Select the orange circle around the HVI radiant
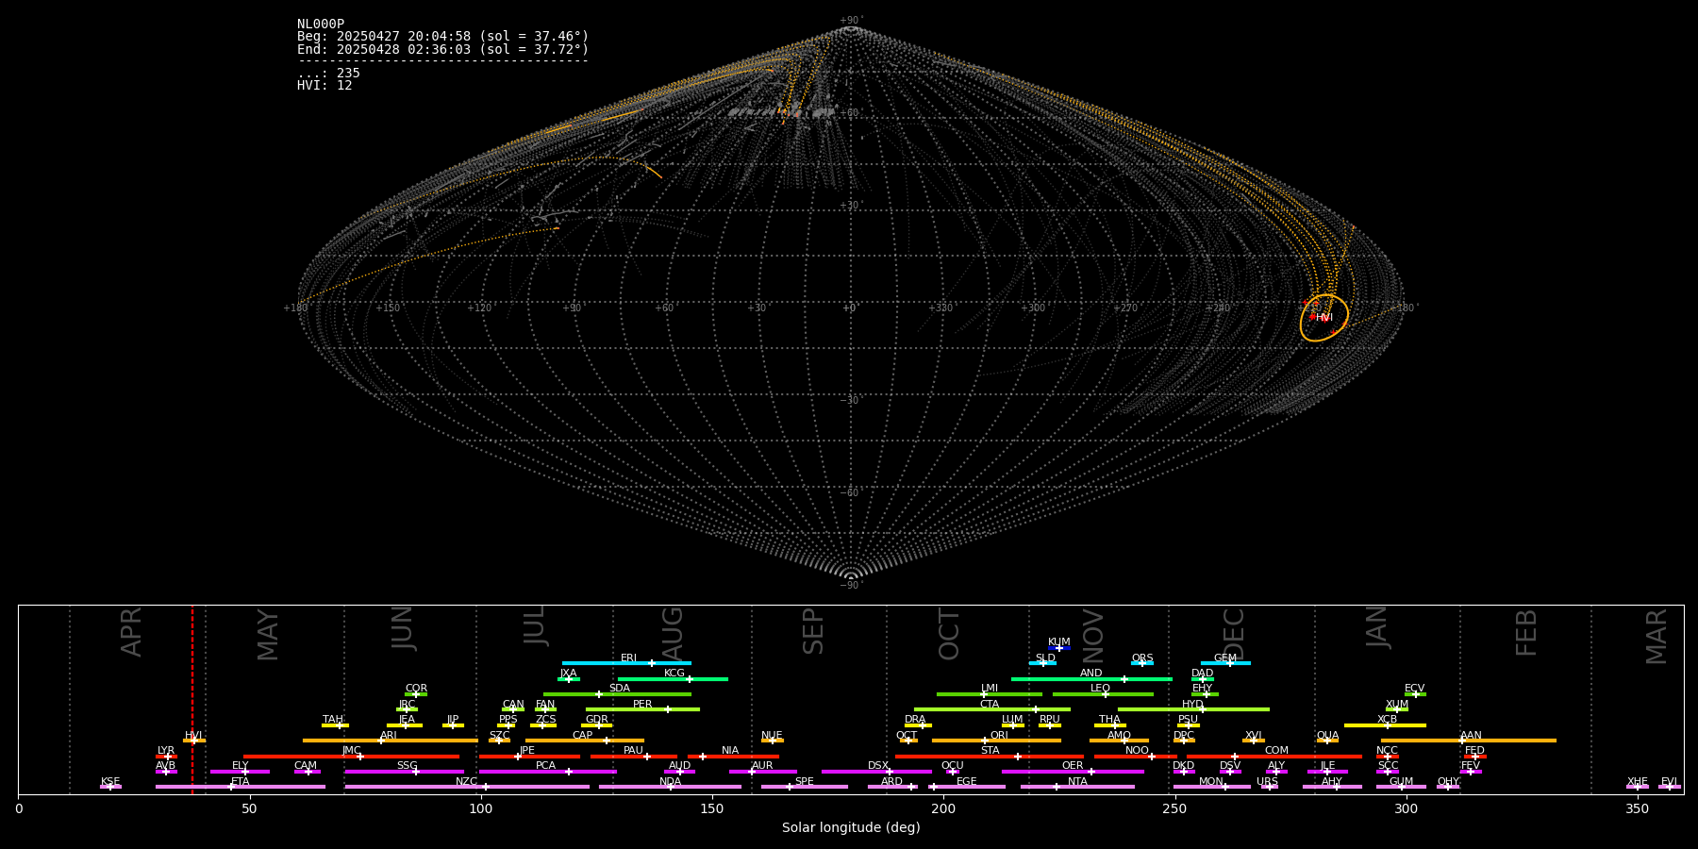The width and height of the screenshot is (1698, 849). 1323,318
